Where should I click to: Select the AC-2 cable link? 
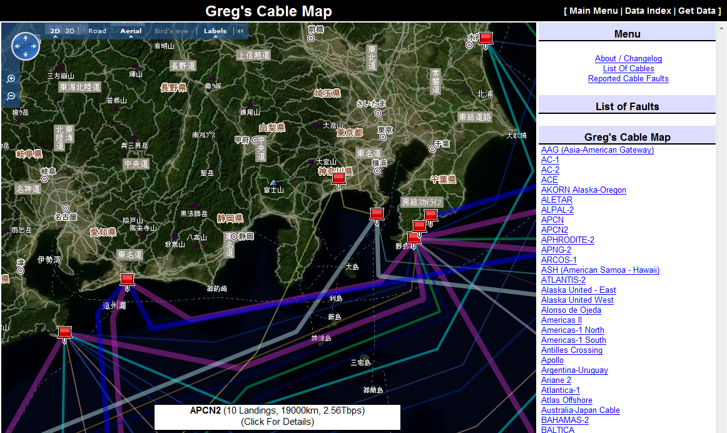point(550,170)
